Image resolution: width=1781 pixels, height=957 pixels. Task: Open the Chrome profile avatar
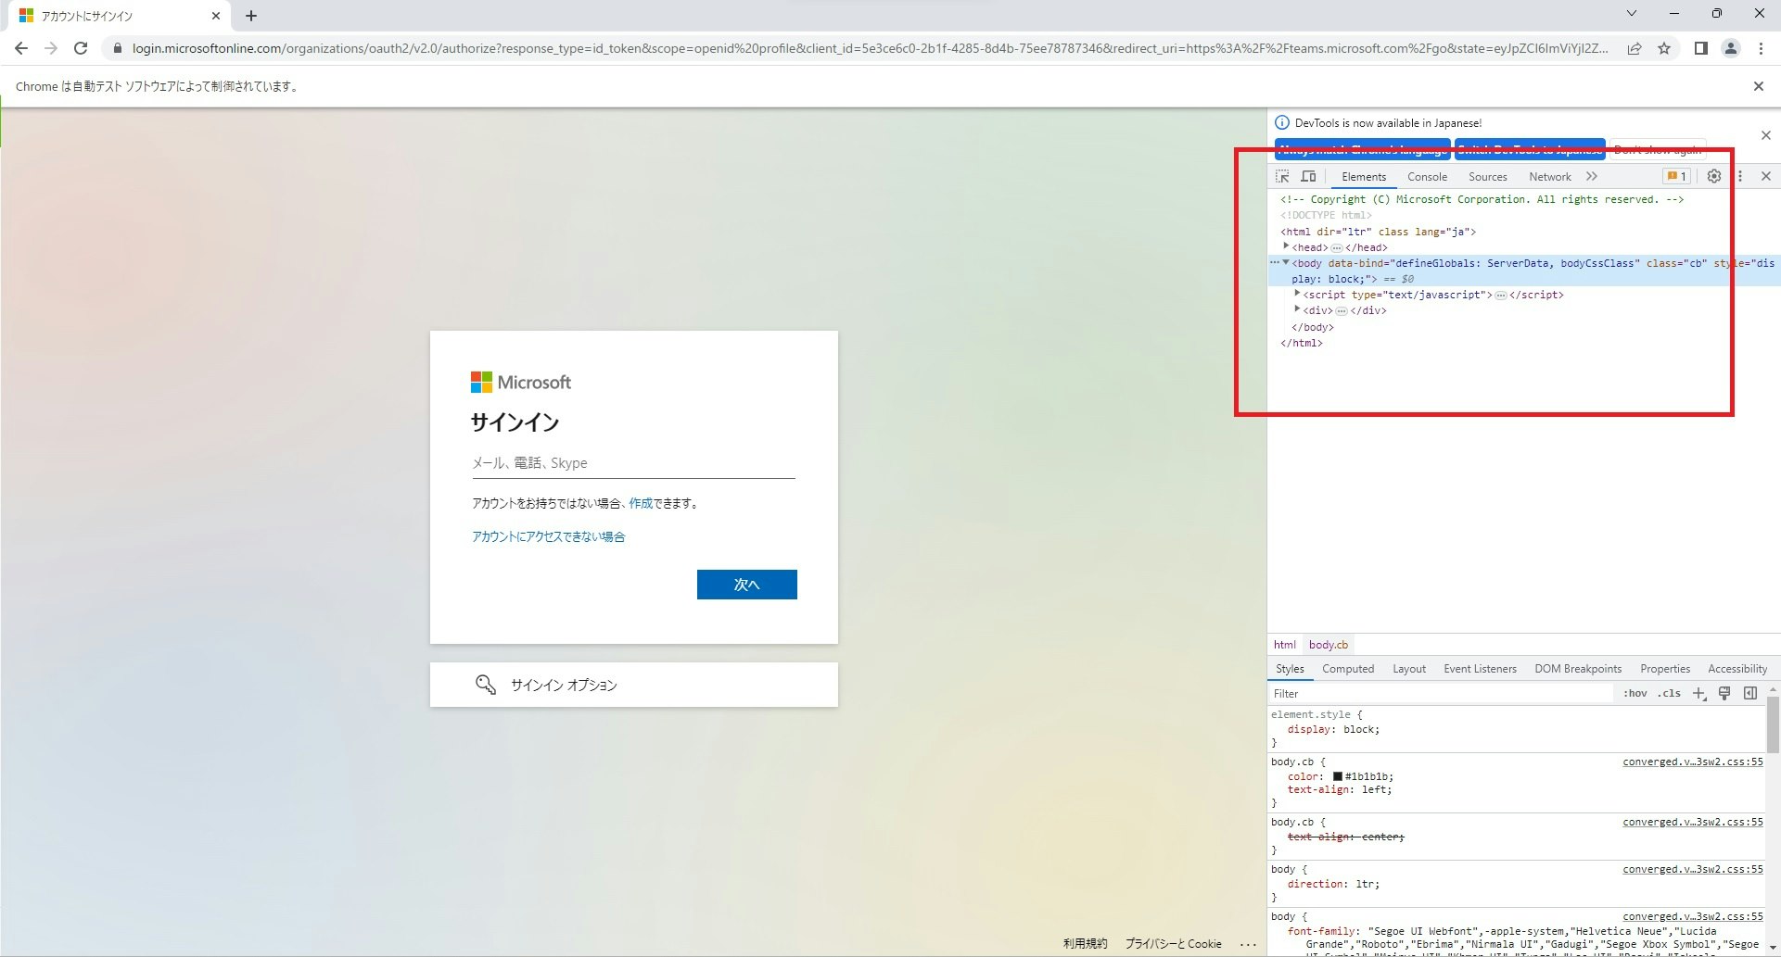coord(1730,48)
